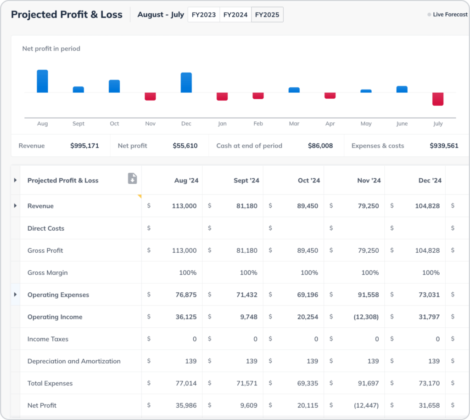Switch to the FY2024 tab

(235, 15)
